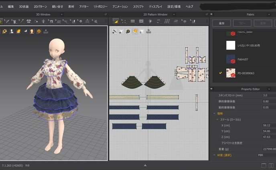Click the コピー button in the Fabric panel

[242, 23]
